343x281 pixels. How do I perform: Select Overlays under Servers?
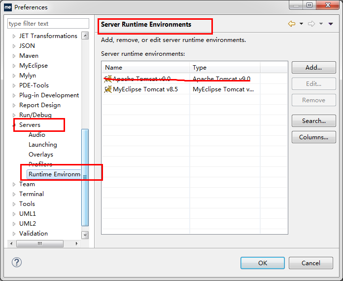(x=41, y=154)
